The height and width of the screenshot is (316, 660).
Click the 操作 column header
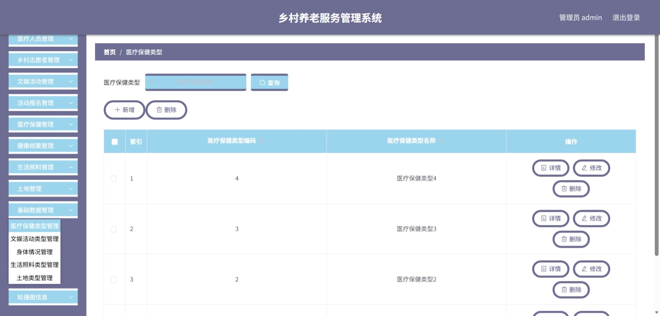pyautogui.click(x=571, y=142)
